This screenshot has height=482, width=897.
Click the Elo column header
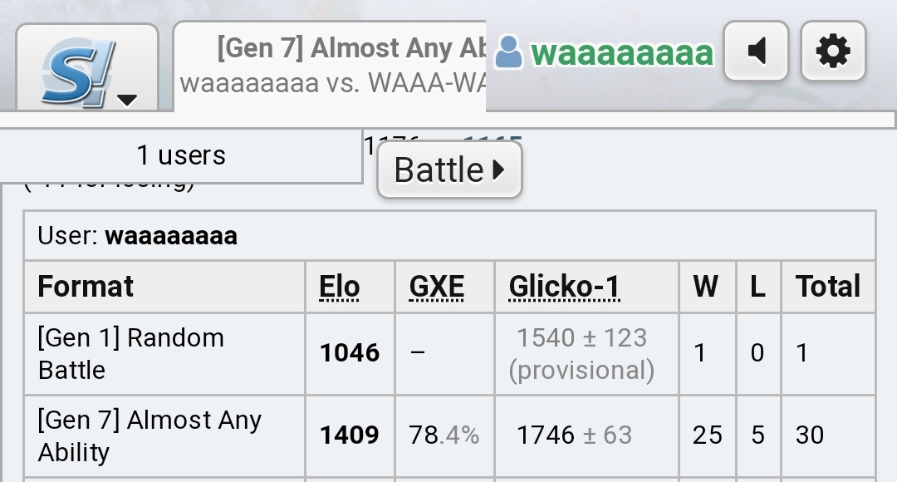(339, 286)
